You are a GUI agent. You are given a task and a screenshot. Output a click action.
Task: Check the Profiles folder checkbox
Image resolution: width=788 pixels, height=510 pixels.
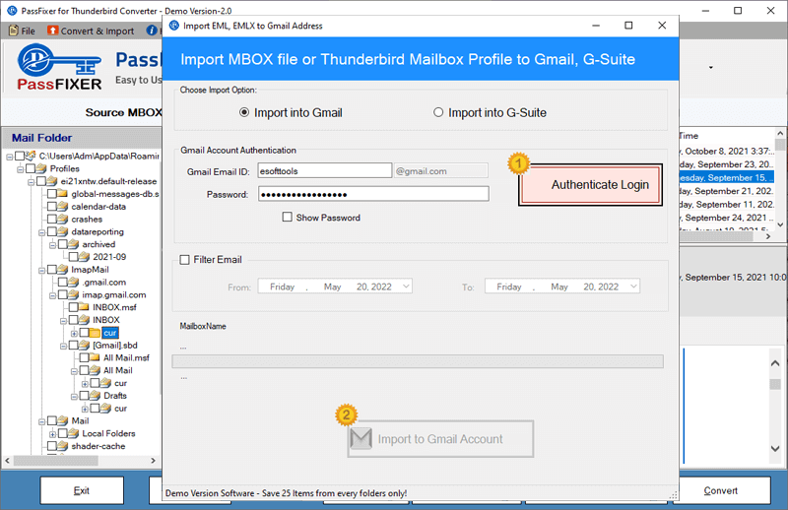pos(31,168)
